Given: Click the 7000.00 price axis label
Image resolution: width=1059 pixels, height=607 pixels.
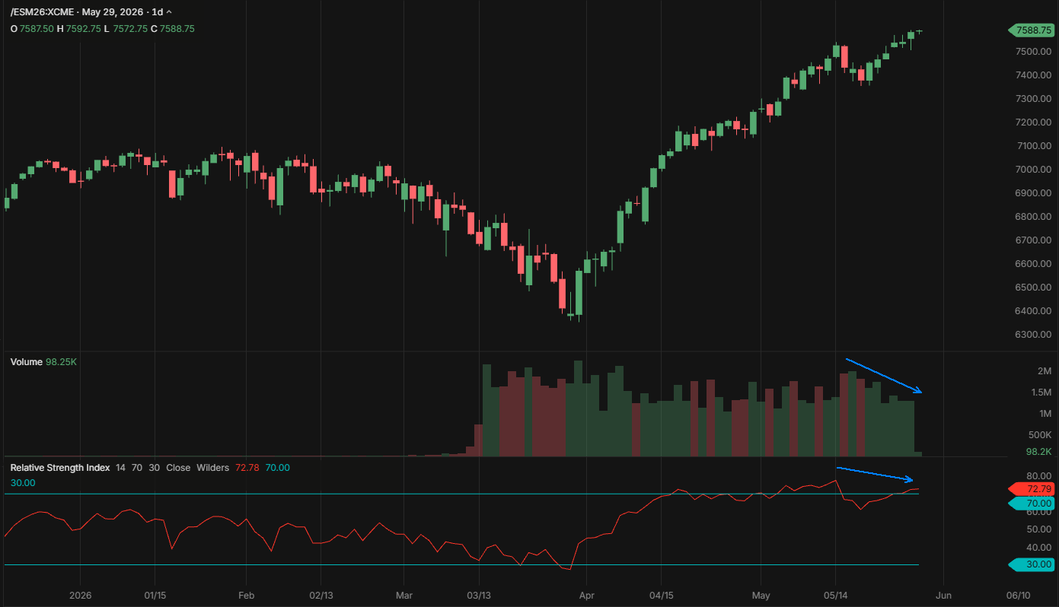Looking at the screenshot, I should pyautogui.click(x=1033, y=170).
